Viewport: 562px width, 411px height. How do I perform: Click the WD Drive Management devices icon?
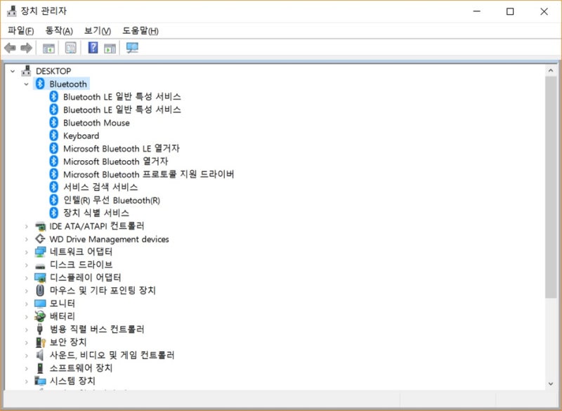[x=40, y=239]
